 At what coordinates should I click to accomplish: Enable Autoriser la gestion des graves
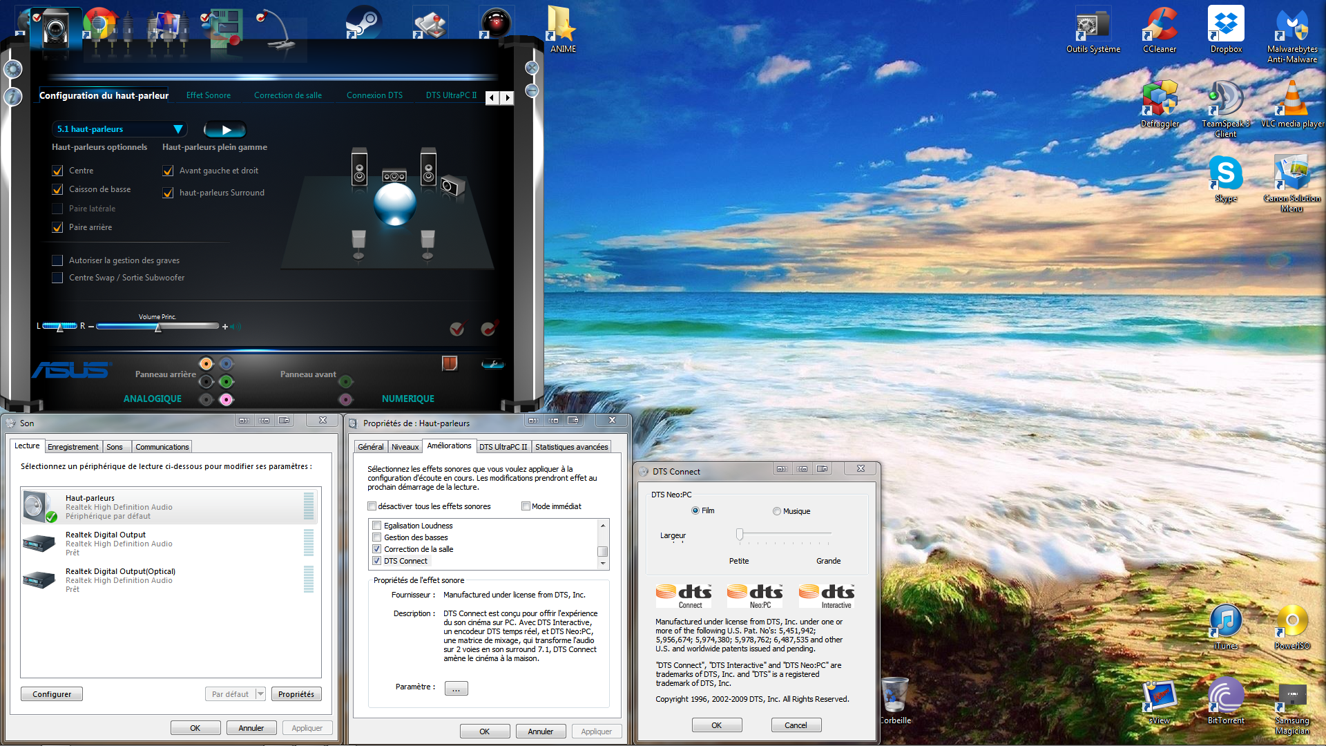point(58,260)
